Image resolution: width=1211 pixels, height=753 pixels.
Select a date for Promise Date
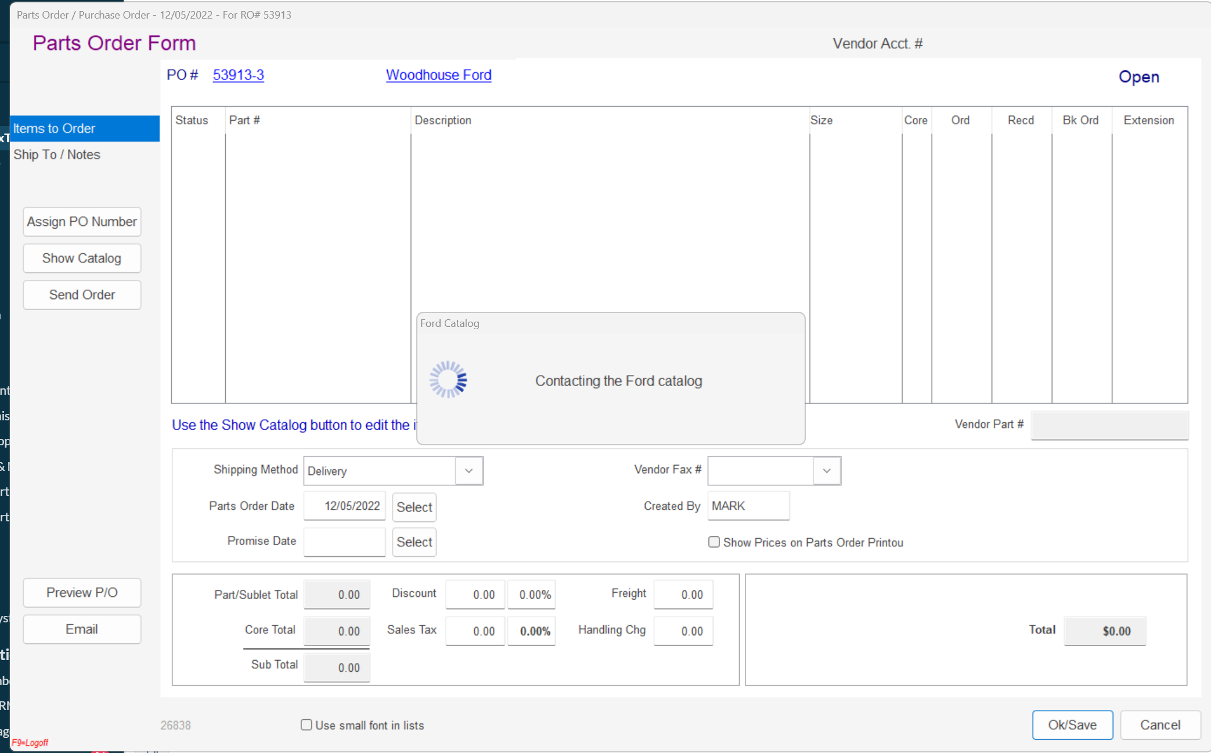[414, 542]
